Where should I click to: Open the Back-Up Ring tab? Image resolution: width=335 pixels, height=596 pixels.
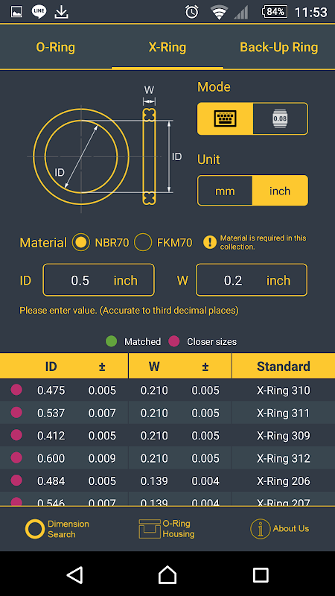coord(279,48)
